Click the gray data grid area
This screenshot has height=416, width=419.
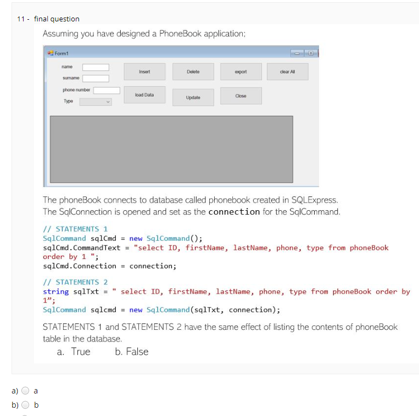[171, 149]
